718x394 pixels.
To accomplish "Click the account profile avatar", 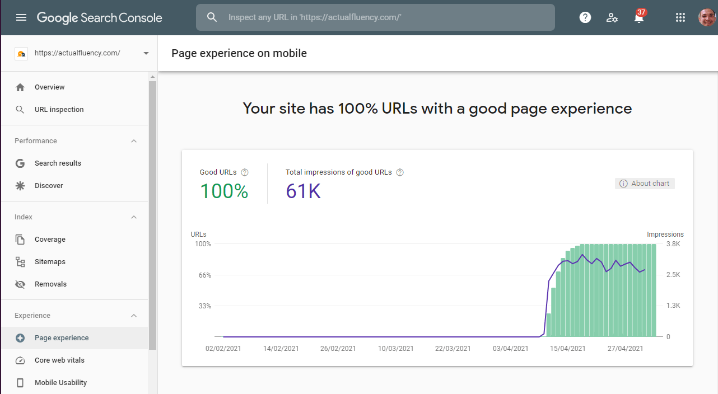I will click(x=707, y=17).
